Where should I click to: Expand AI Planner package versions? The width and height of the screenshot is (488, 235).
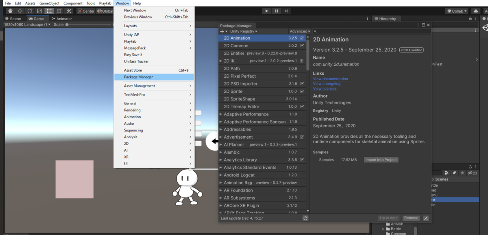pos(221,145)
